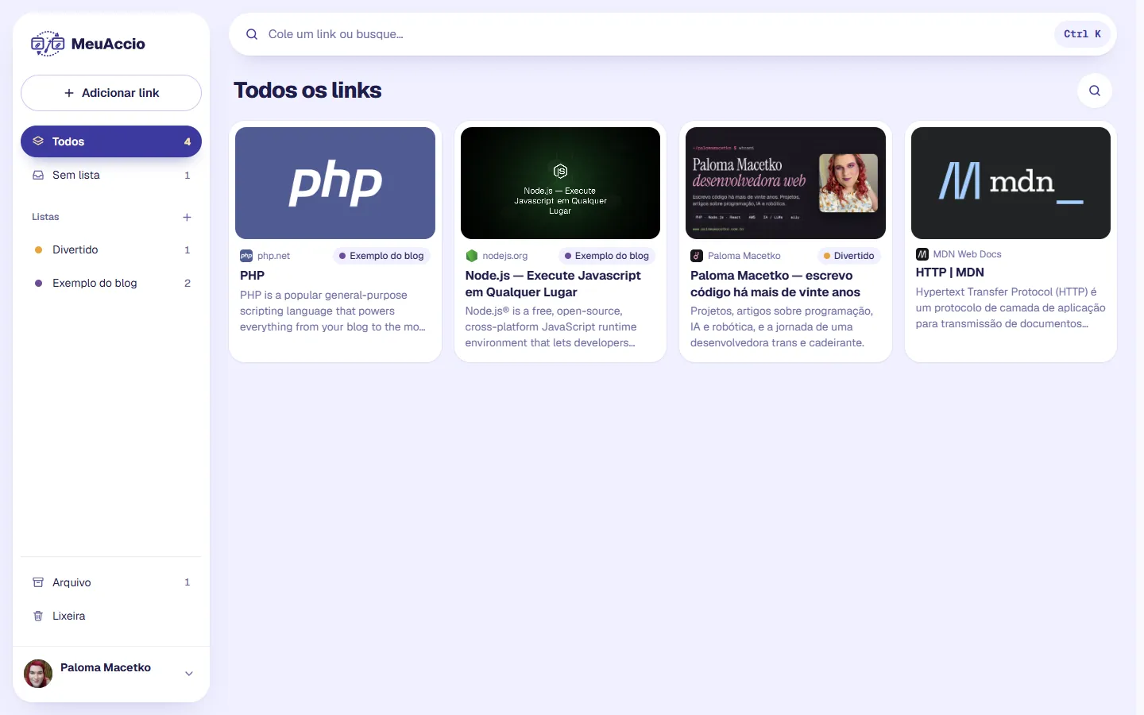Click the php.net favicon on the PHP card

pos(246,256)
